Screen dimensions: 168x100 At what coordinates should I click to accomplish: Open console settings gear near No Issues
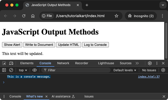click(163, 70)
